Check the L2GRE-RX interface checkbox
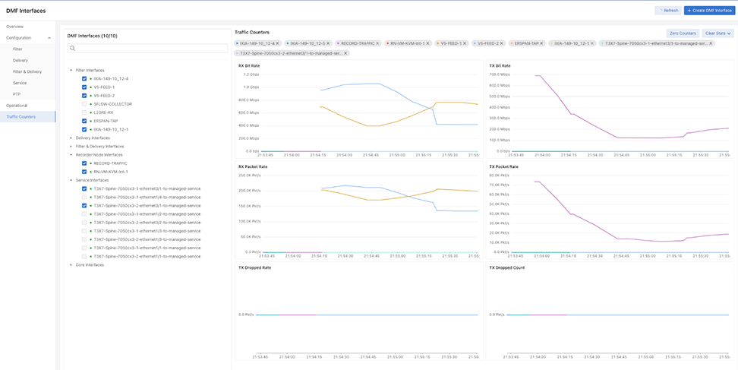Viewport: 738px width, 370px height. pos(84,112)
